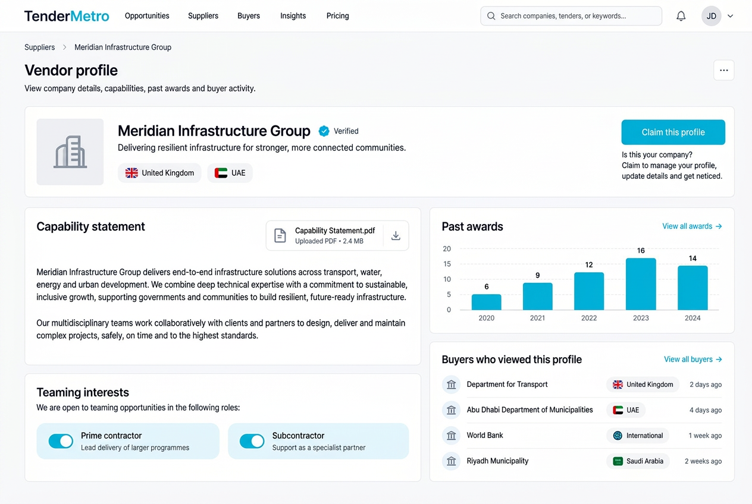The width and height of the screenshot is (752, 504).
Task: Click the Verified label text
Action: 346,131
